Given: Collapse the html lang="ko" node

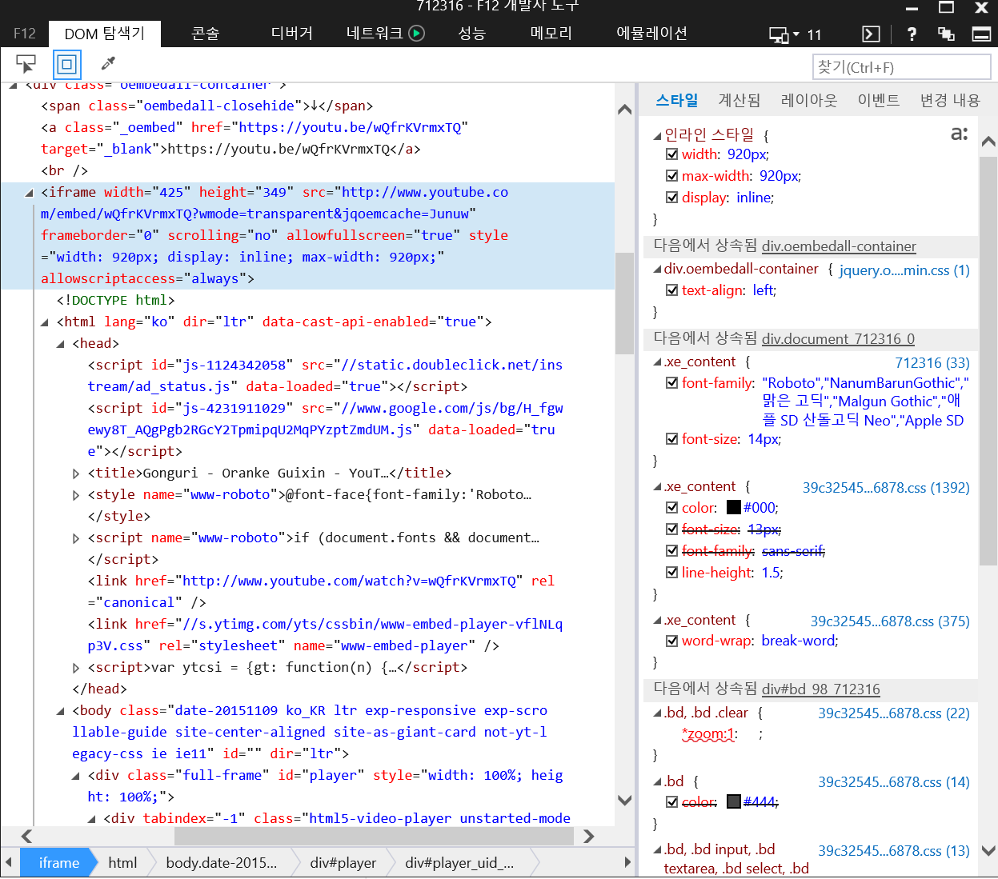Looking at the screenshot, I should coord(45,322).
